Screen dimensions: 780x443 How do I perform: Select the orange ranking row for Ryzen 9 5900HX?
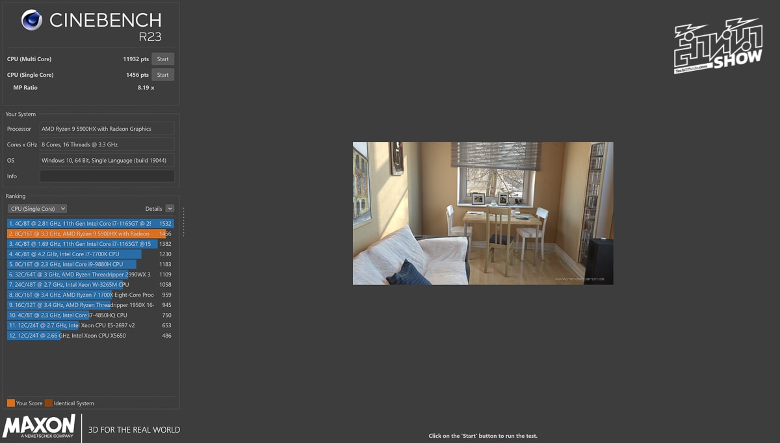coord(90,234)
